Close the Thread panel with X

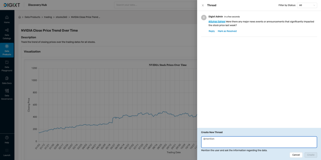pos(203,5)
